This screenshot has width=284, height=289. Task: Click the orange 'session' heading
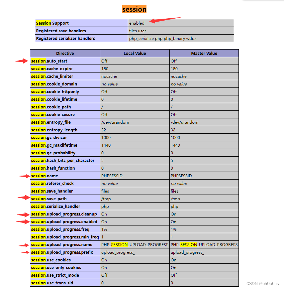pos(134,9)
